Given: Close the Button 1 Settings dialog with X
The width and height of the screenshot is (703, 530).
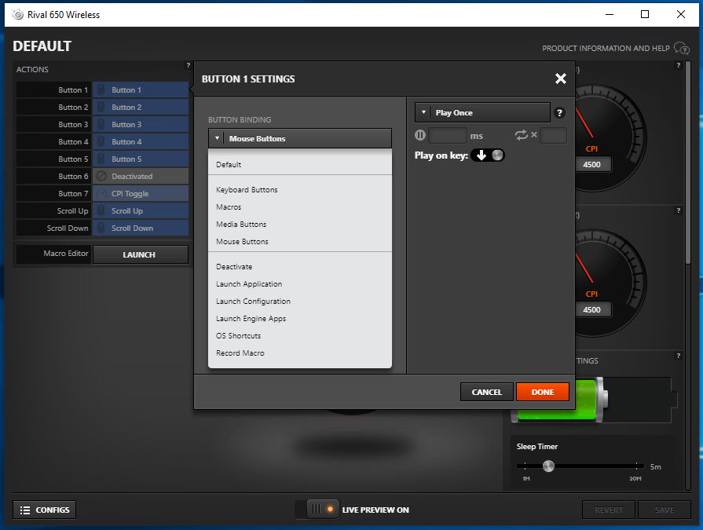Looking at the screenshot, I should coord(560,79).
